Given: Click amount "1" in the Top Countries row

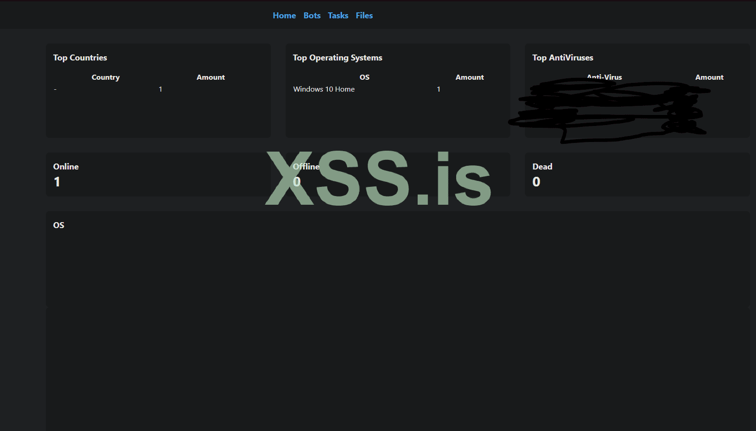Looking at the screenshot, I should [x=160, y=89].
